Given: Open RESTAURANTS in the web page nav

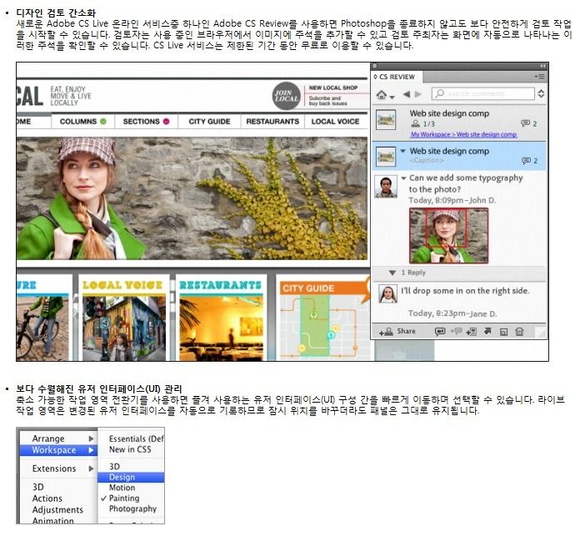Looking at the screenshot, I should (272, 122).
